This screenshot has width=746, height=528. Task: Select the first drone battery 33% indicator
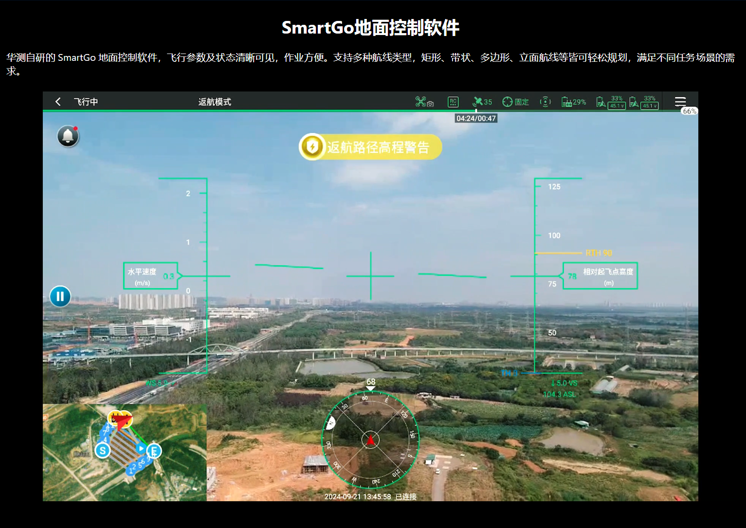(610, 101)
